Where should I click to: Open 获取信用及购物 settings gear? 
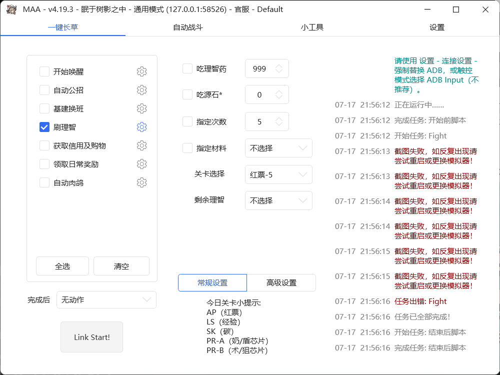141,145
